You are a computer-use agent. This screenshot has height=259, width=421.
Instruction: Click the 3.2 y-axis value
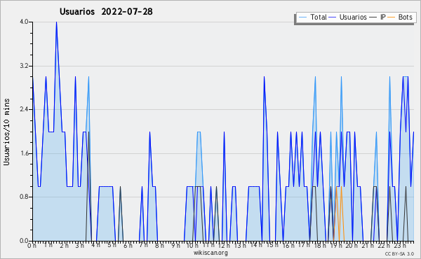click(x=24, y=66)
